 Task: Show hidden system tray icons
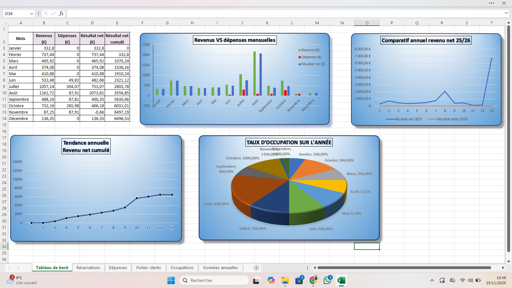coord(432,280)
